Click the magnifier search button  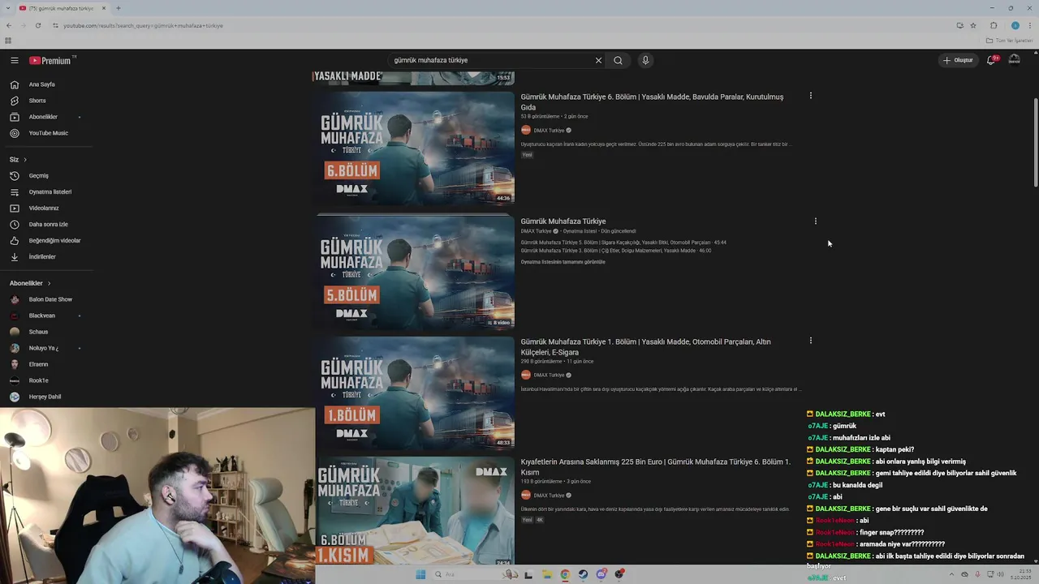tap(618, 60)
